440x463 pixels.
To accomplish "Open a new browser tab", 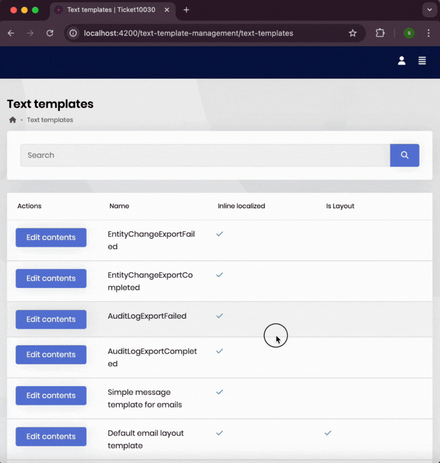I will pyautogui.click(x=186, y=10).
